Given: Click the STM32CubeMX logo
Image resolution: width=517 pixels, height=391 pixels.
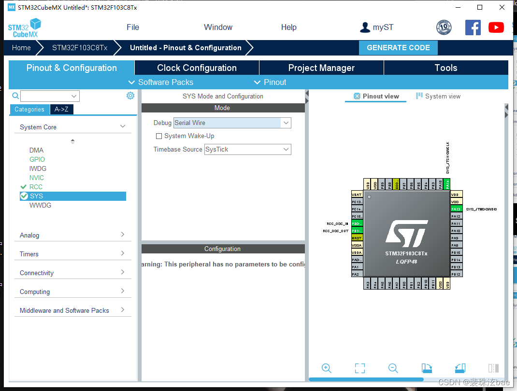Looking at the screenshot, I should pyautogui.click(x=24, y=28).
